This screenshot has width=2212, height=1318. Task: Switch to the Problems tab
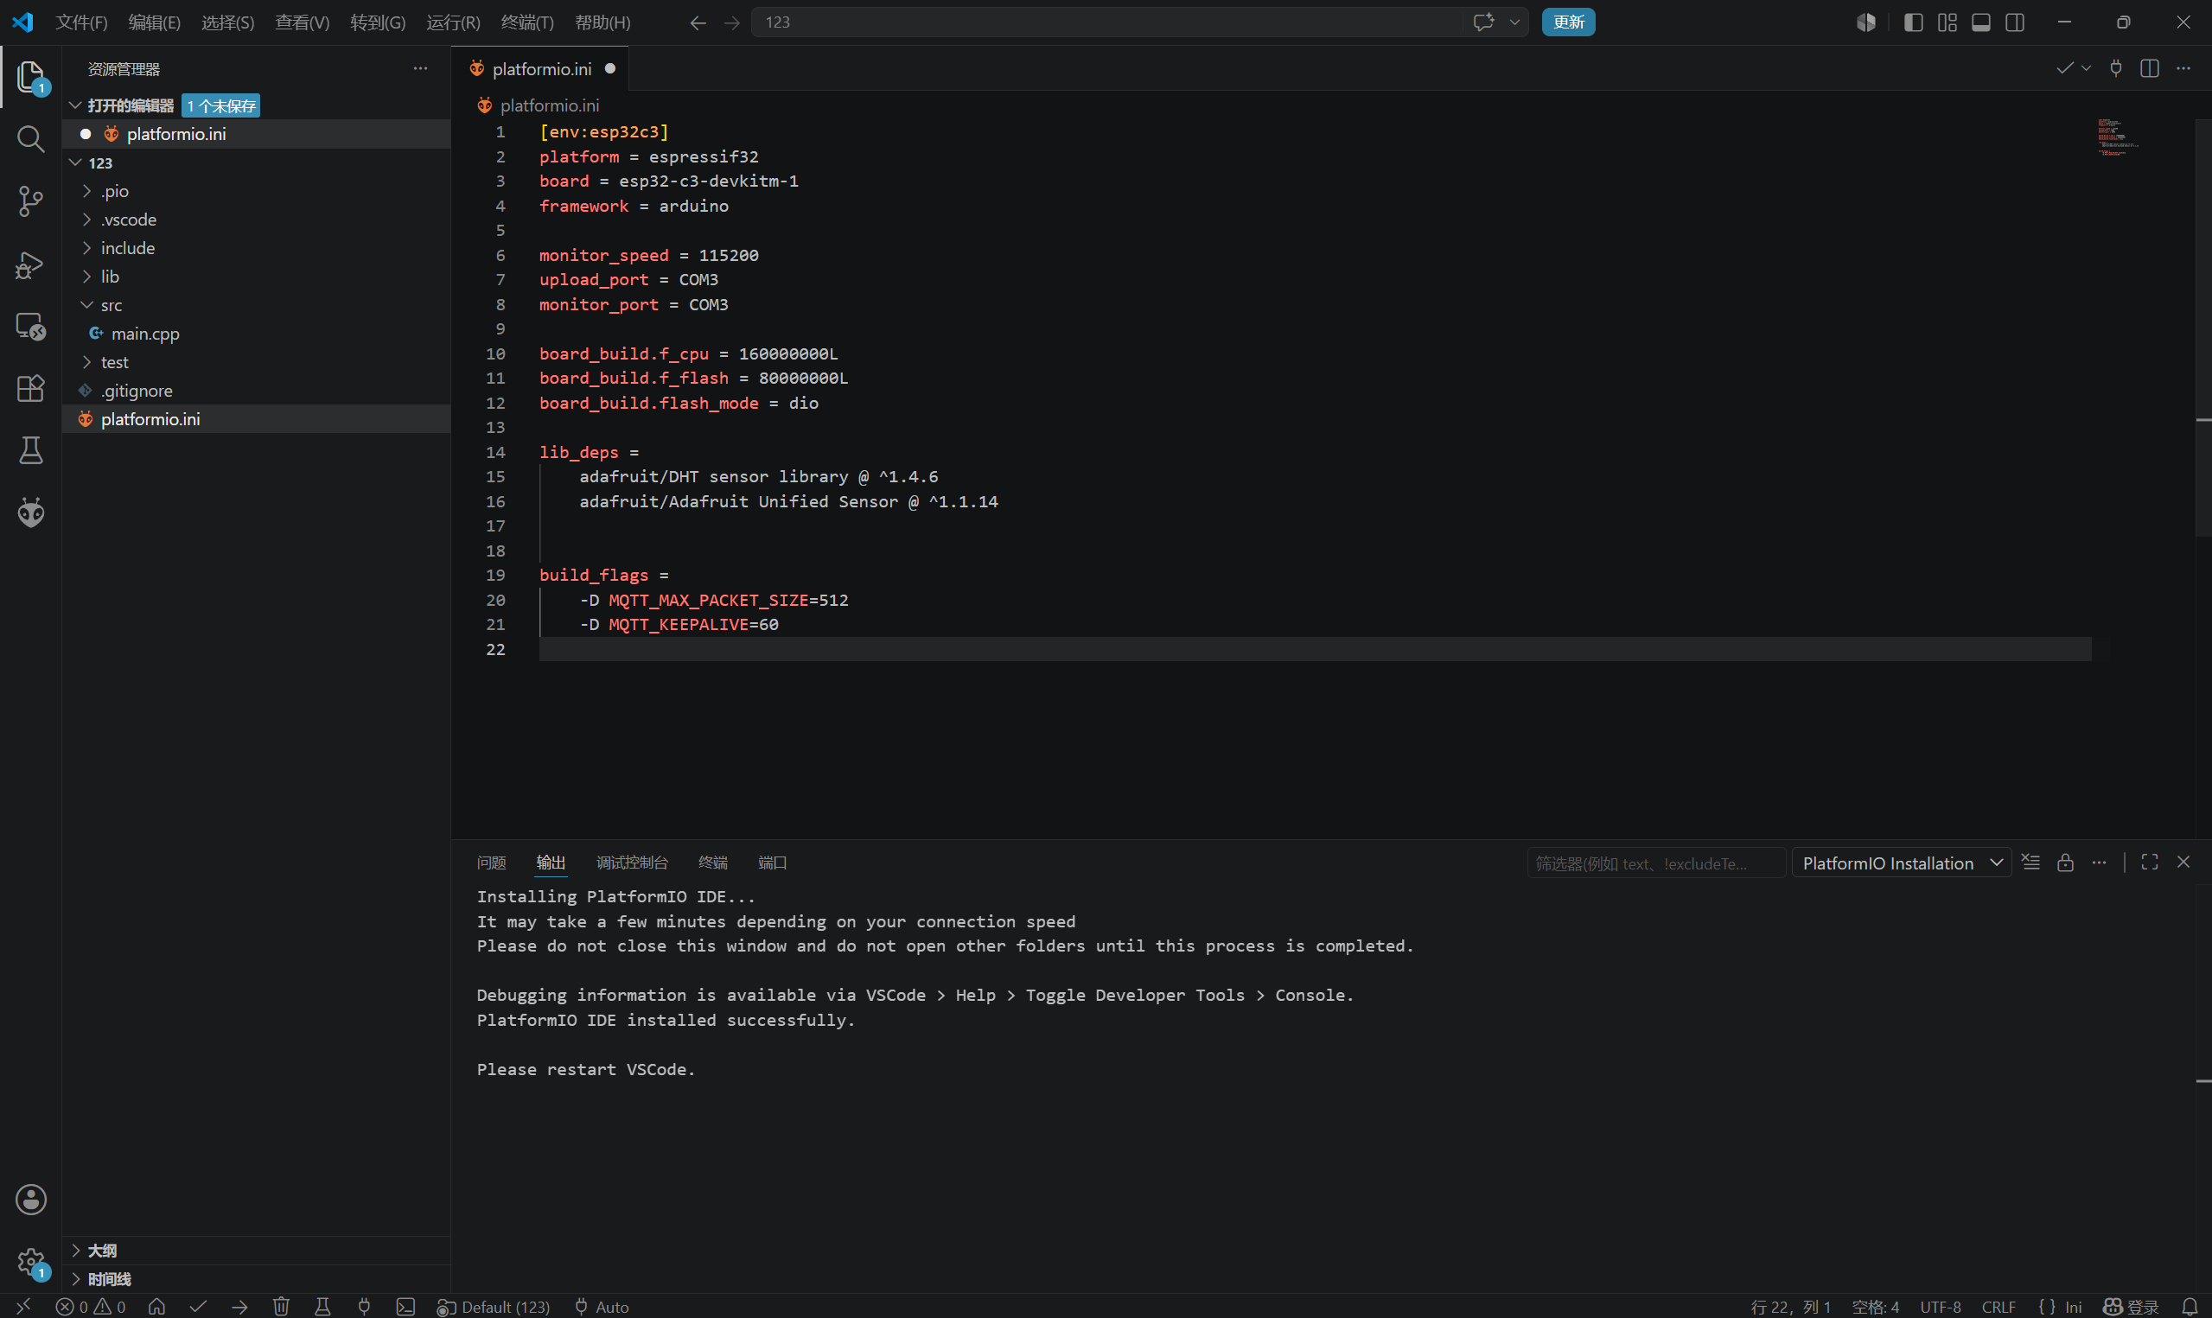pos(491,863)
